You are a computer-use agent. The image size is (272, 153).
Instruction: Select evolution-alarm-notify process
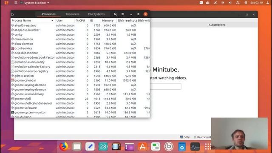(80, 62)
